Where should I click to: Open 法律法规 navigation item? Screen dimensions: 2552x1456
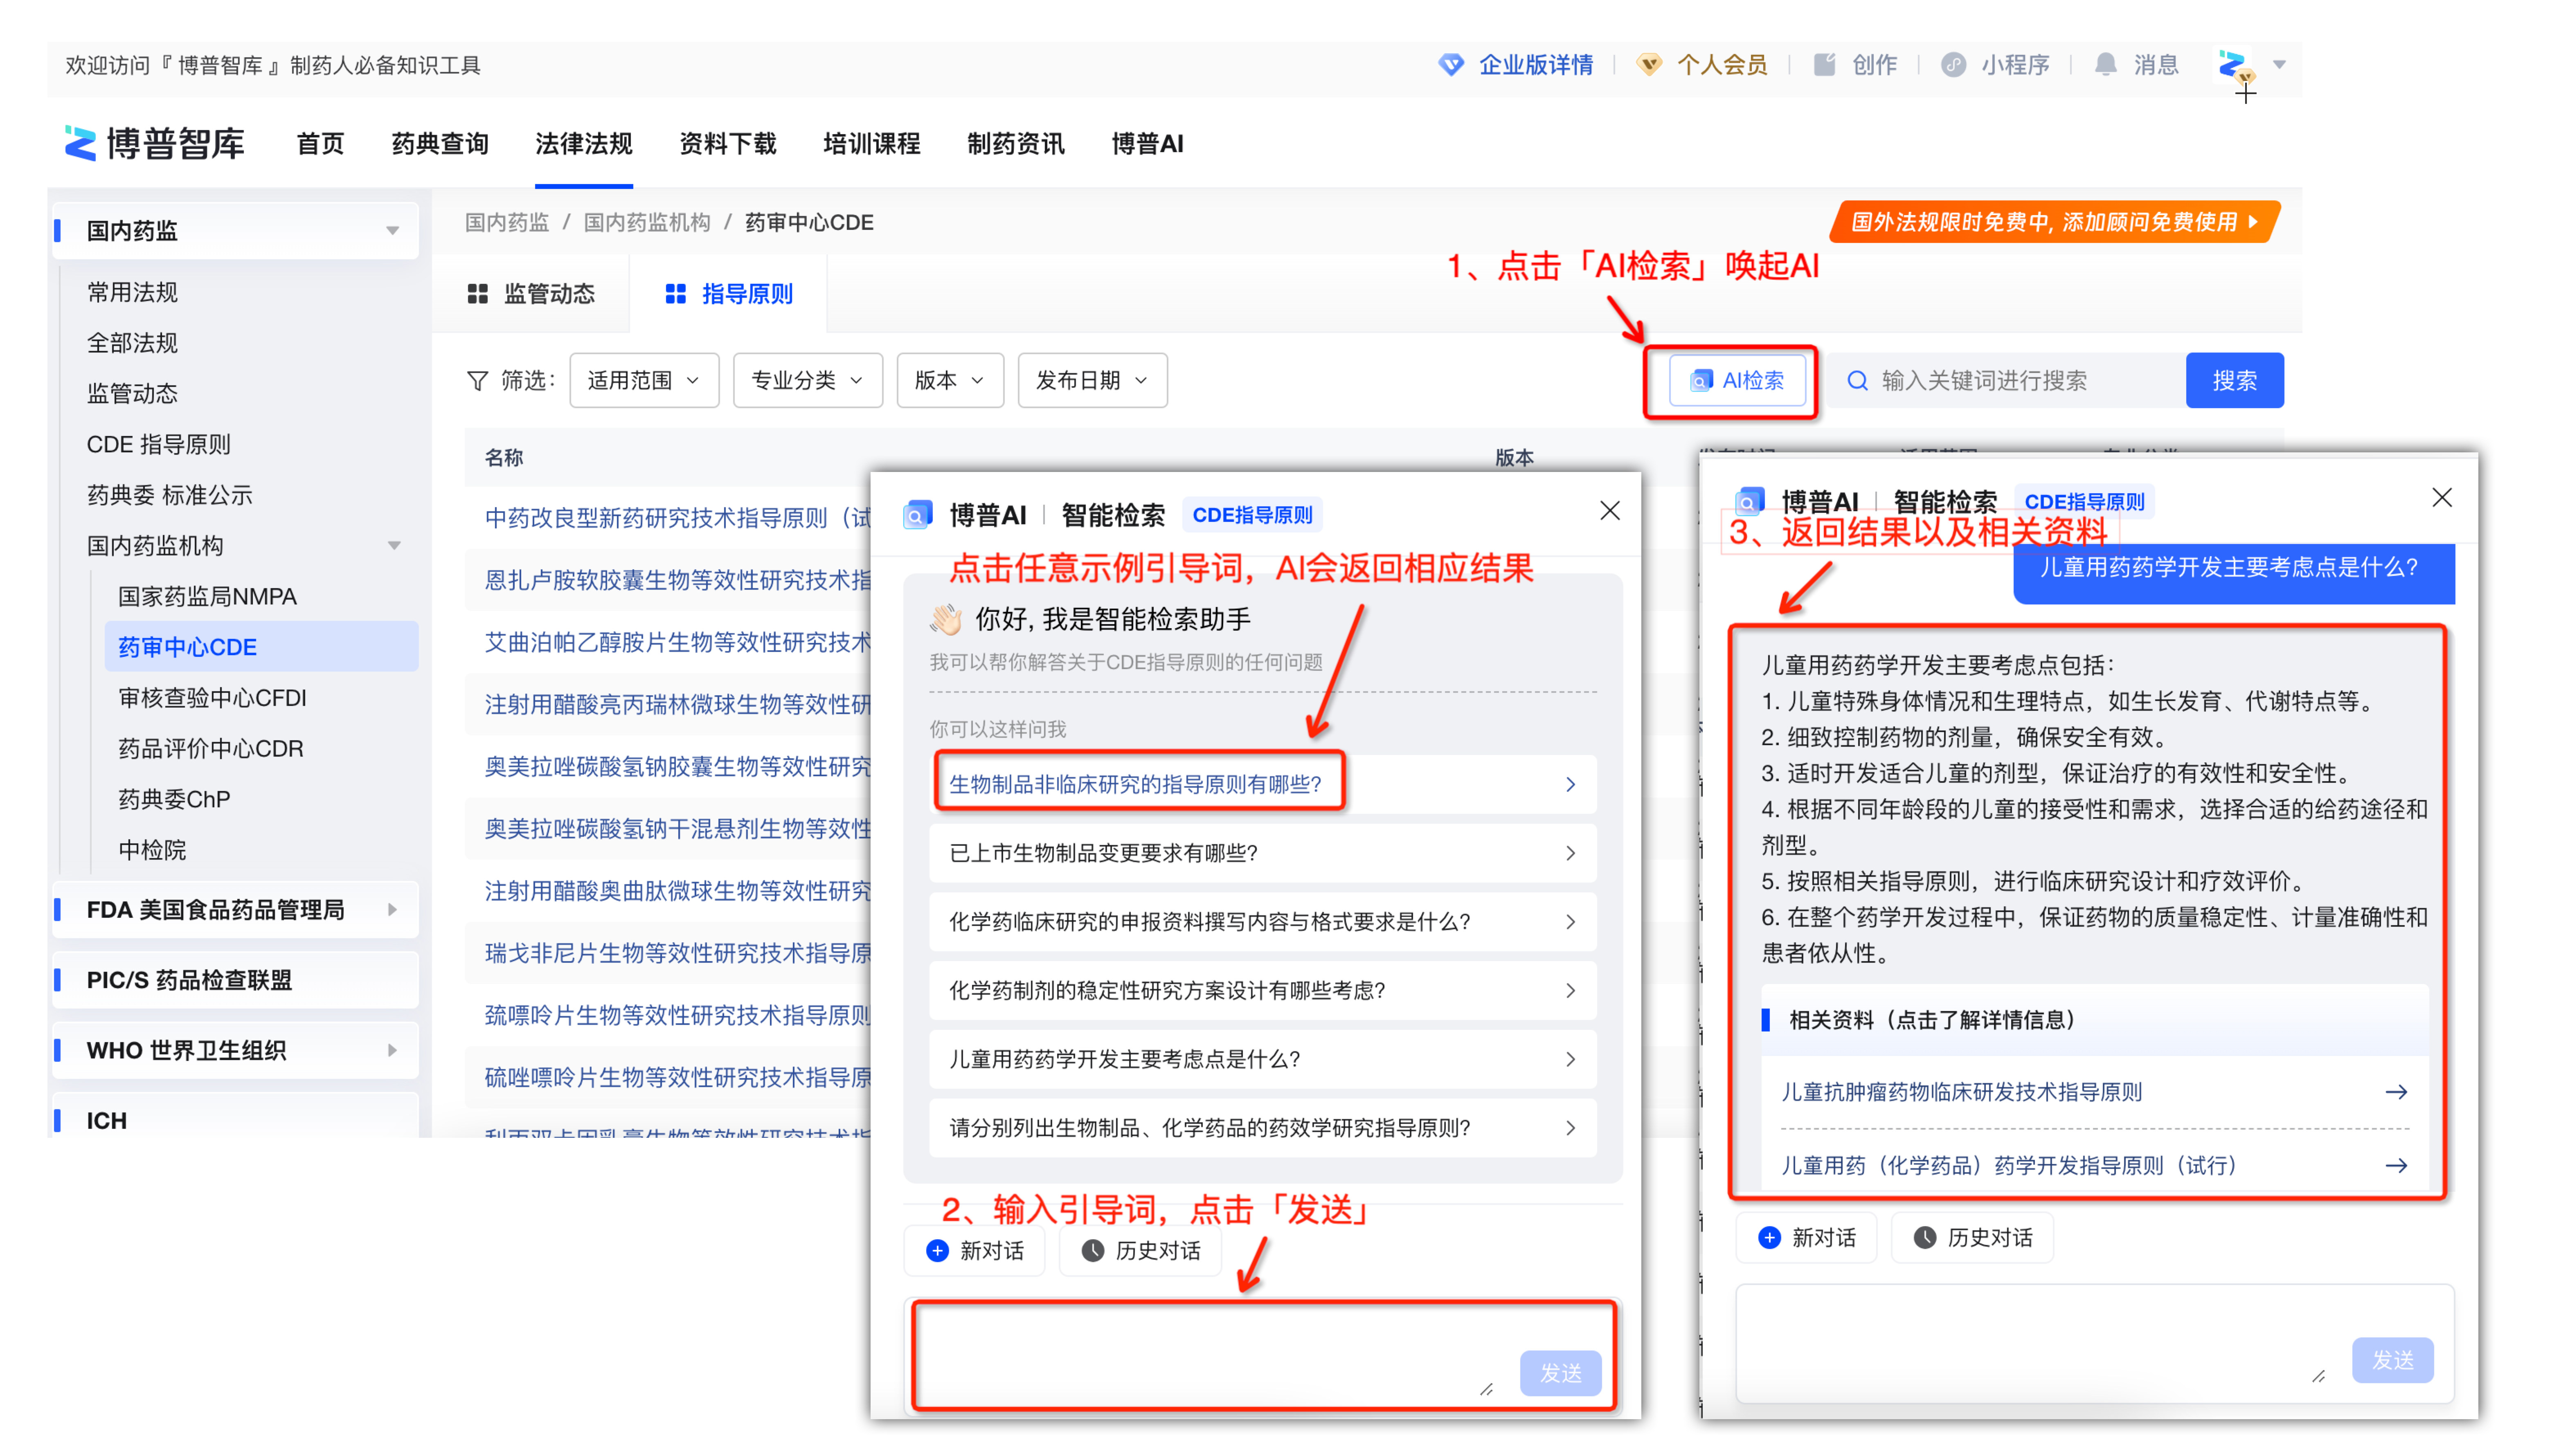tap(584, 144)
